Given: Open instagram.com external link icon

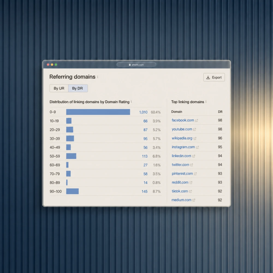Looking at the screenshot, I should pos(197,147).
